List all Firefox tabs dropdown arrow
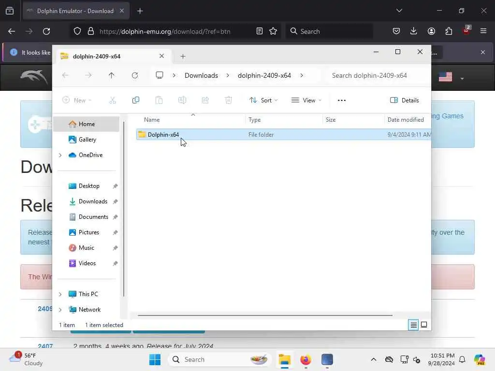This screenshot has width=495, height=371. tap(399, 11)
